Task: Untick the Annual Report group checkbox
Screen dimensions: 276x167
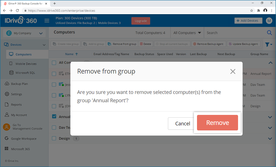Action: pos(54,116)
